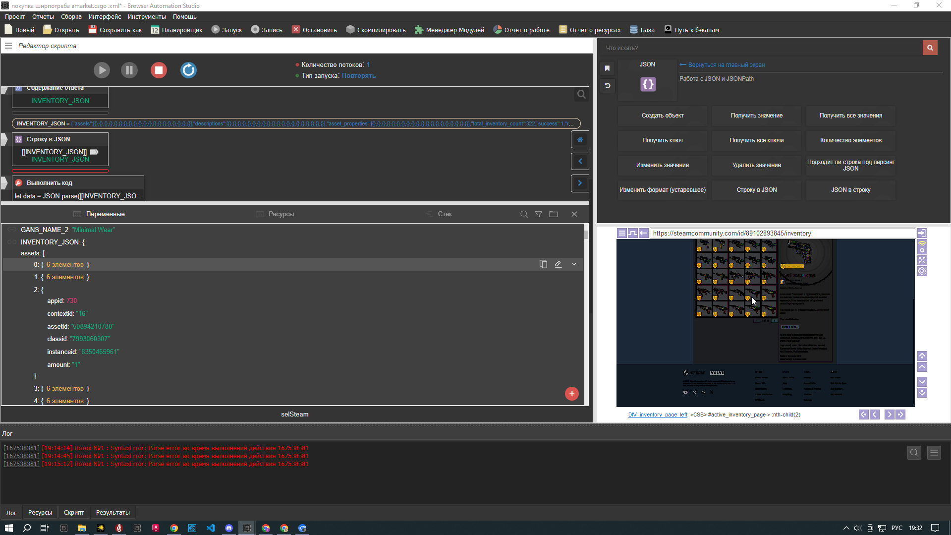Click the red search button

(930, 48)
